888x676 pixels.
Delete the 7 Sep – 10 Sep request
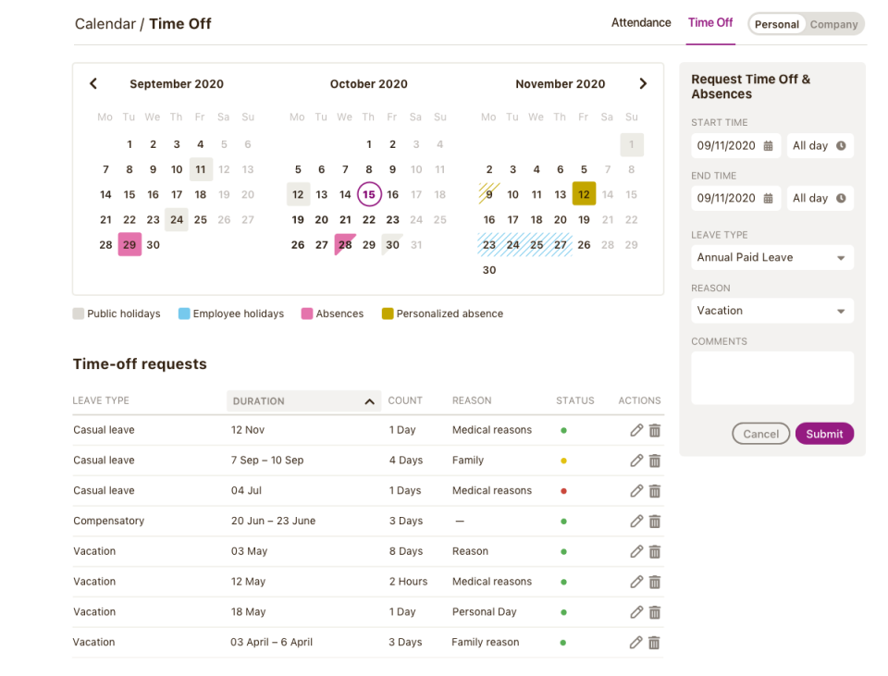click(x=655, y=461)
